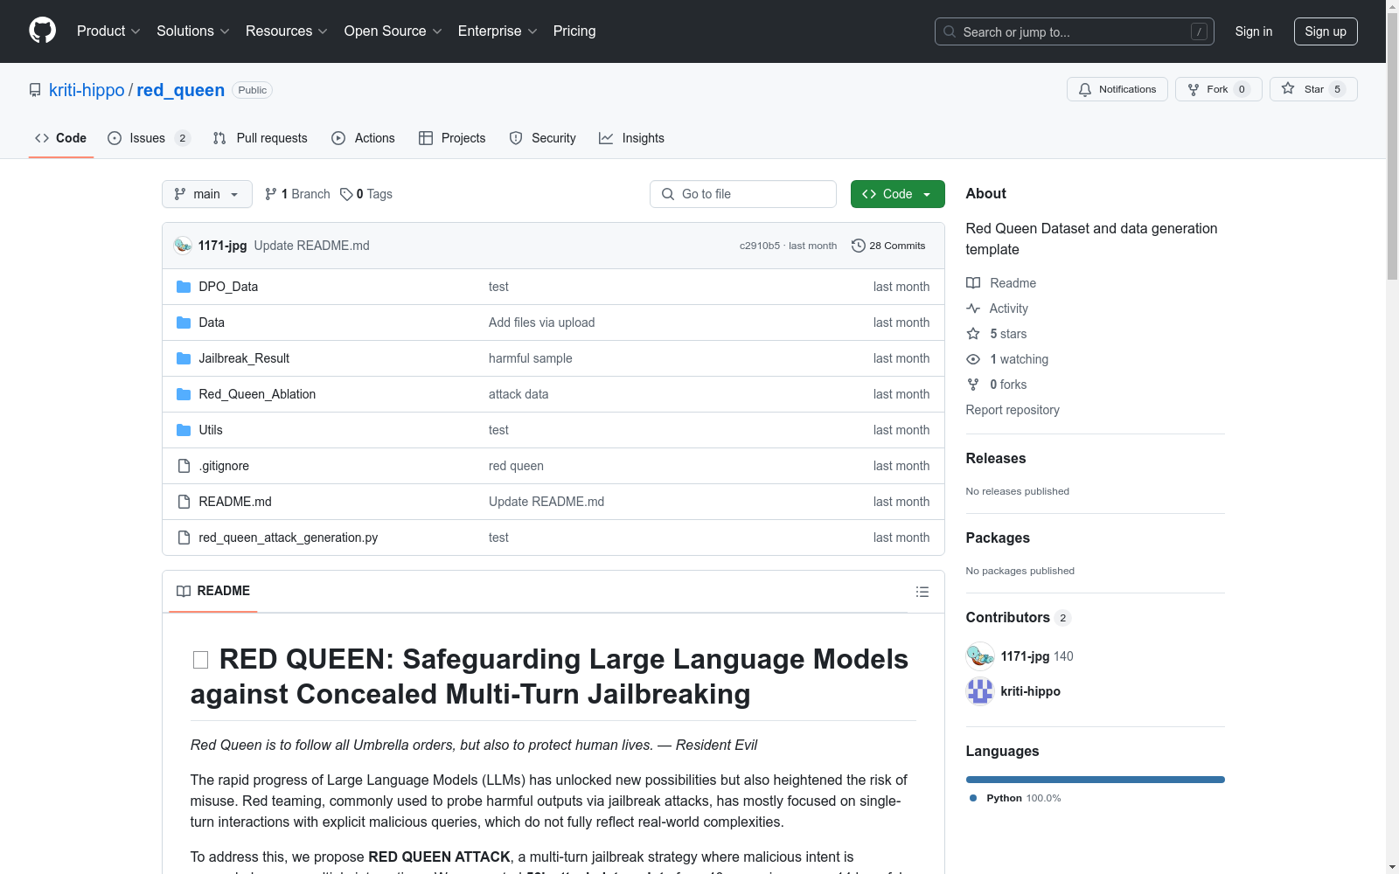Star the red_queen repository
Viewport: 1399px width, 874px height.
point(1313,89)
